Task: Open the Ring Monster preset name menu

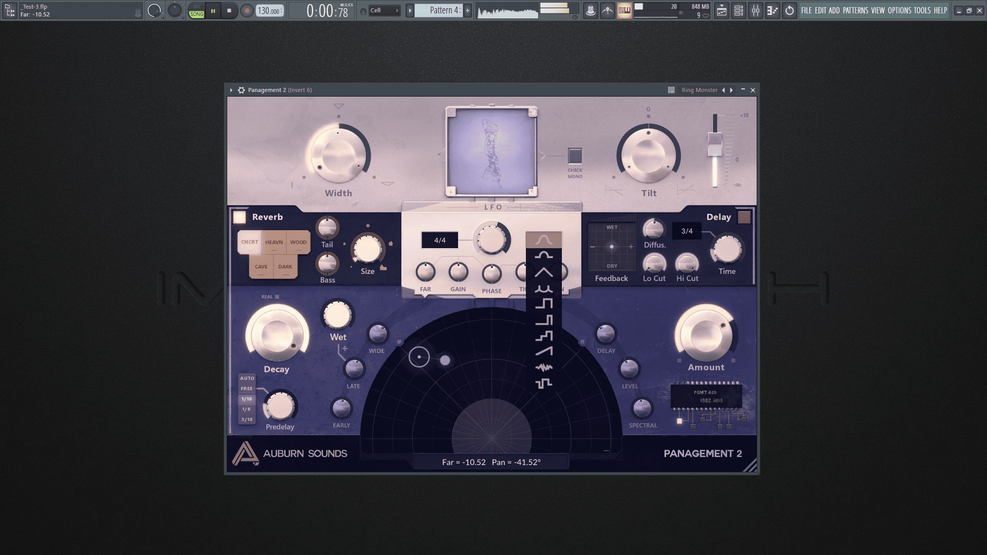Action: (x=699, y=90)
